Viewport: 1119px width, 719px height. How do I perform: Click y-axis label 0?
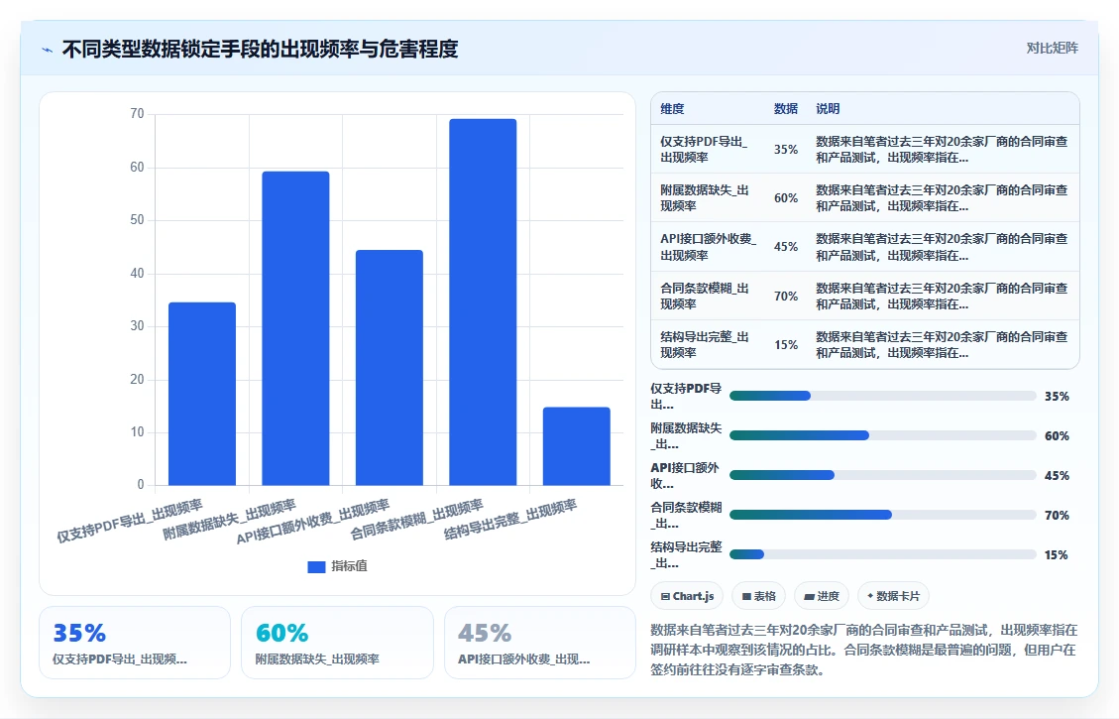point(141,485)
